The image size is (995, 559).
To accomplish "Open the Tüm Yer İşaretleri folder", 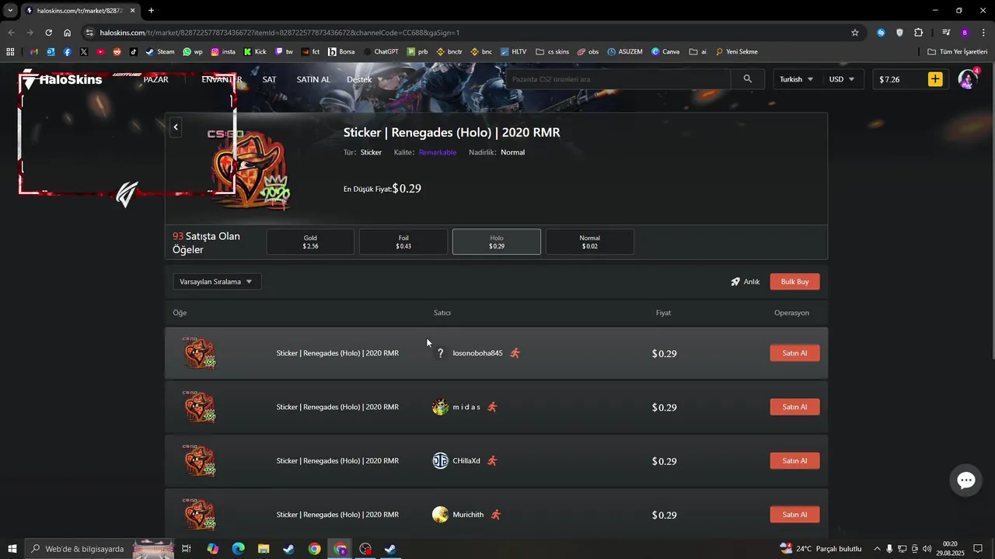I will tap(958, 52).
